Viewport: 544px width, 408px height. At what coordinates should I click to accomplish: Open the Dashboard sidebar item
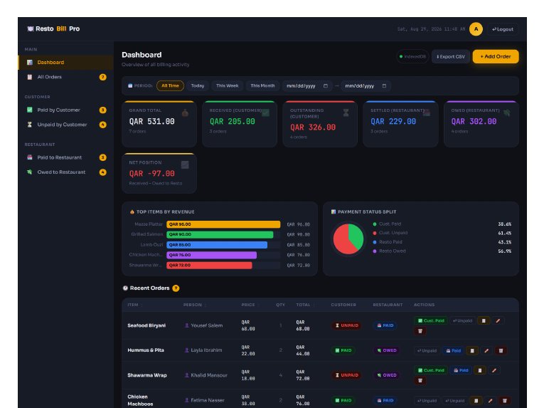(65, 62)
